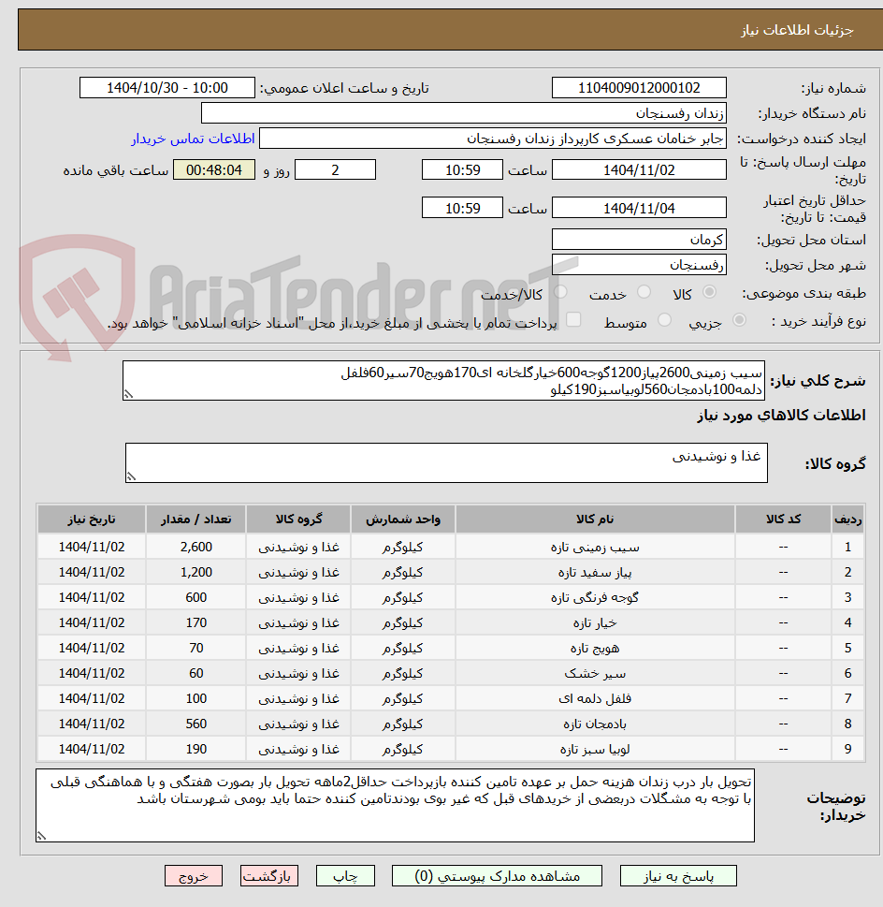The width and height of the screenshot is (883, 907).
Task: Click the buyer organization field زندان رفسنجان
Action: [463, 113]
